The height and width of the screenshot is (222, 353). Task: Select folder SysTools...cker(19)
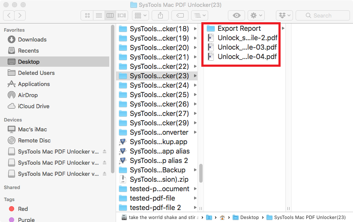tap(157, 38)
